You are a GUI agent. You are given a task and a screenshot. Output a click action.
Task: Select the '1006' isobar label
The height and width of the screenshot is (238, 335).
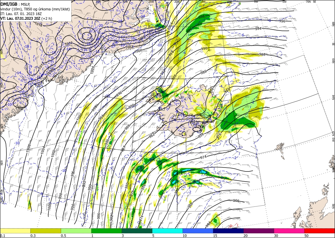28,148
